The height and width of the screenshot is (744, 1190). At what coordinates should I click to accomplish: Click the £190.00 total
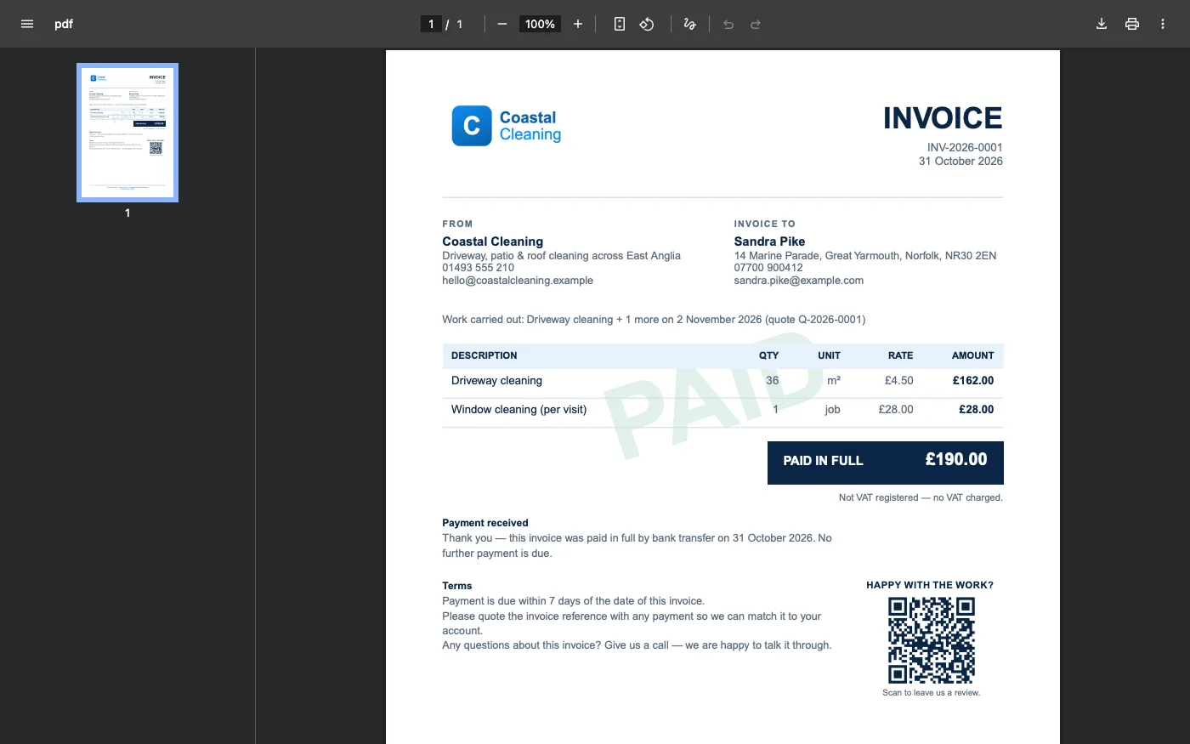(x=956, y=460)
